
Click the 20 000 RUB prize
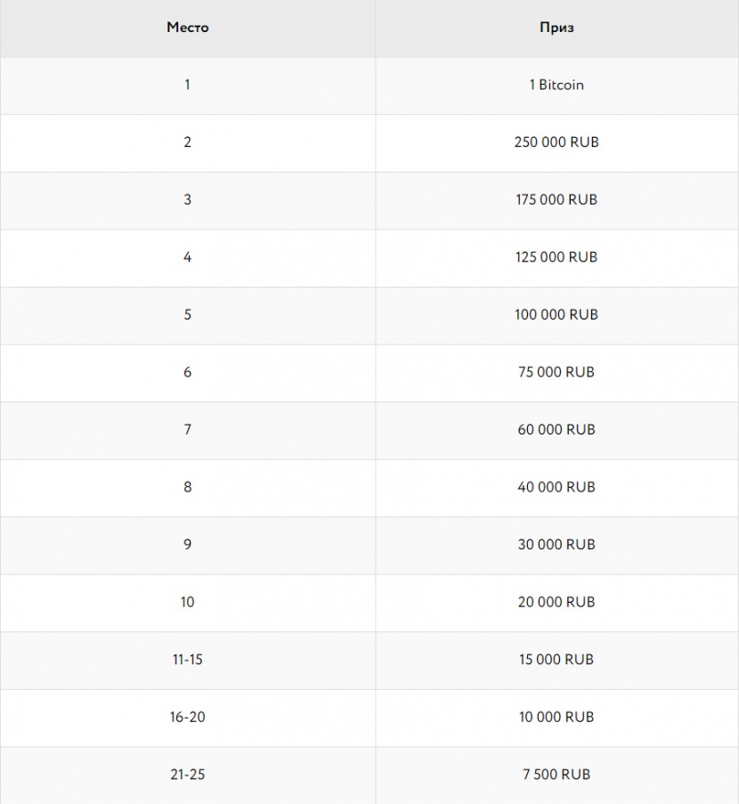point(556,602)
